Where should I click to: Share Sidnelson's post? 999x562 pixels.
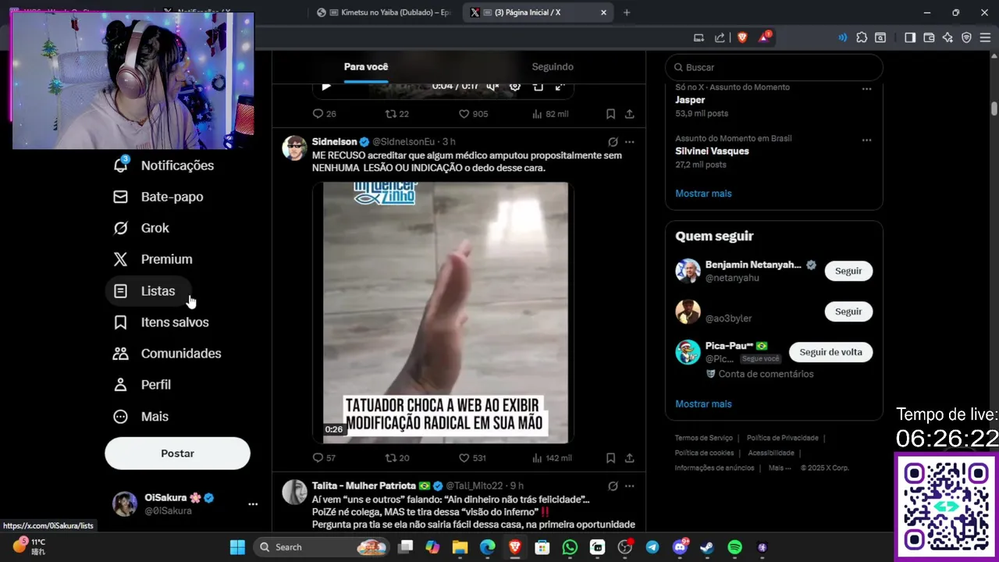(x=630, y=458)
